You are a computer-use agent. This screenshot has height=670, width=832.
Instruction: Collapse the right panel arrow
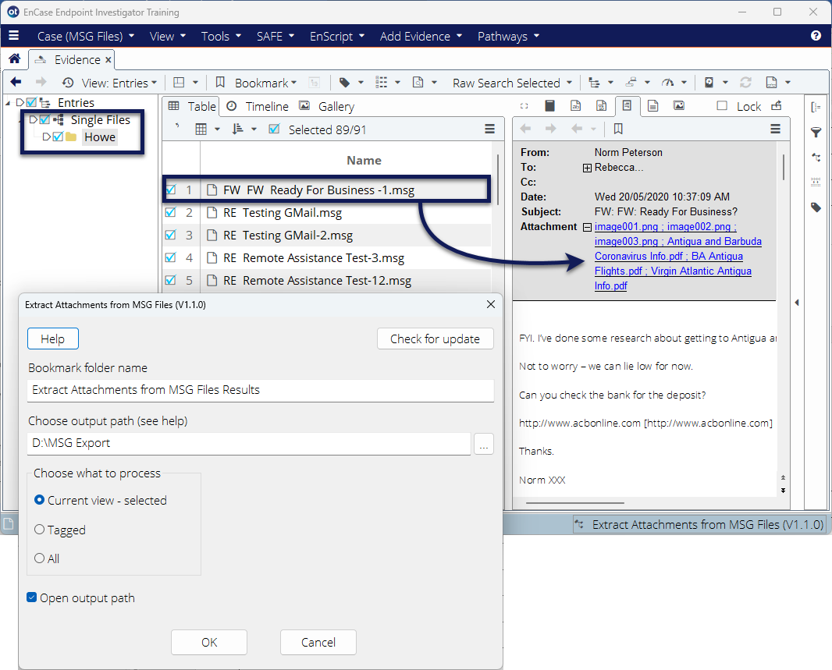(x=797, y=303)
